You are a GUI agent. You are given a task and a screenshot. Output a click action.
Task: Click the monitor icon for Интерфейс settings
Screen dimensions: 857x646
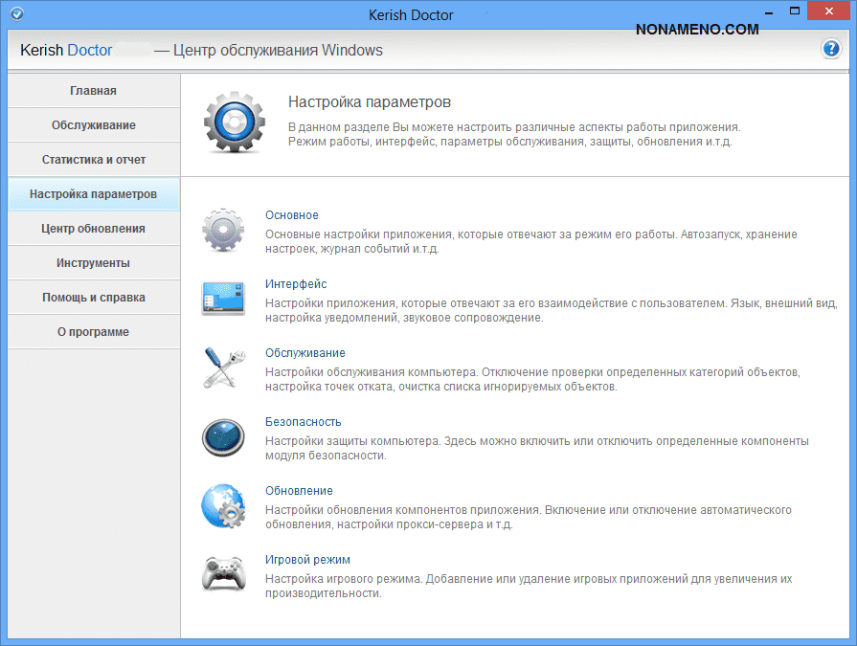click(223, 299)
